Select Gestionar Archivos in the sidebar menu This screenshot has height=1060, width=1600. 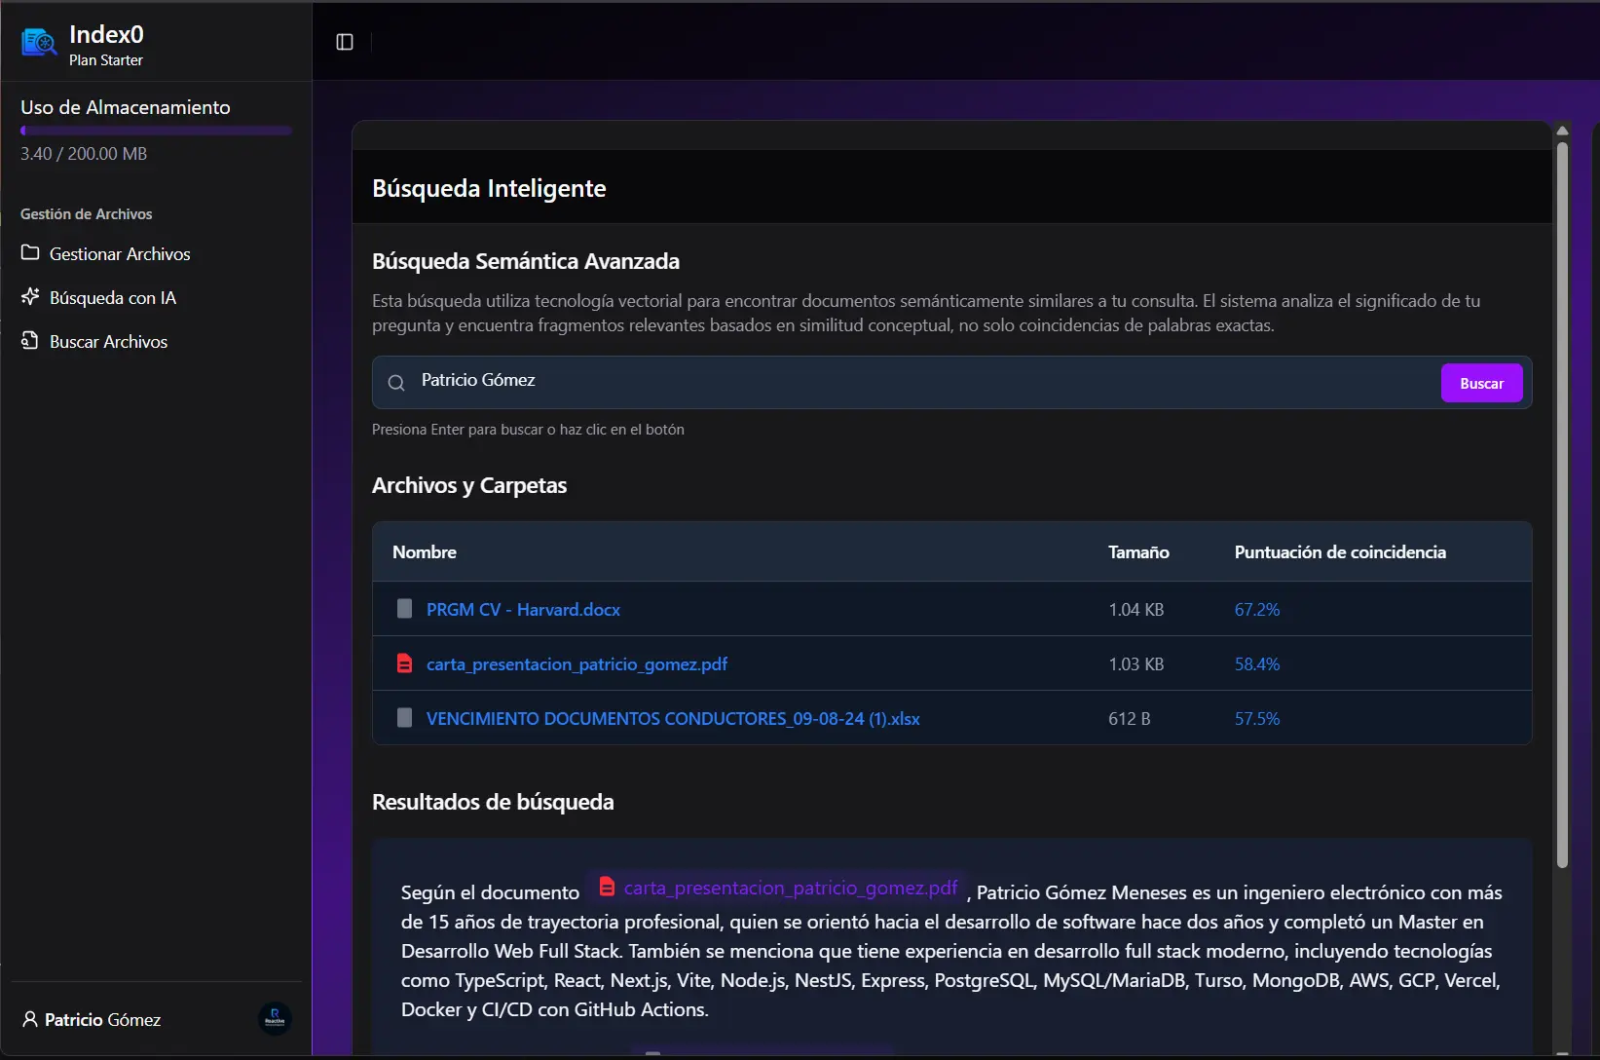[x=119, y=252]
